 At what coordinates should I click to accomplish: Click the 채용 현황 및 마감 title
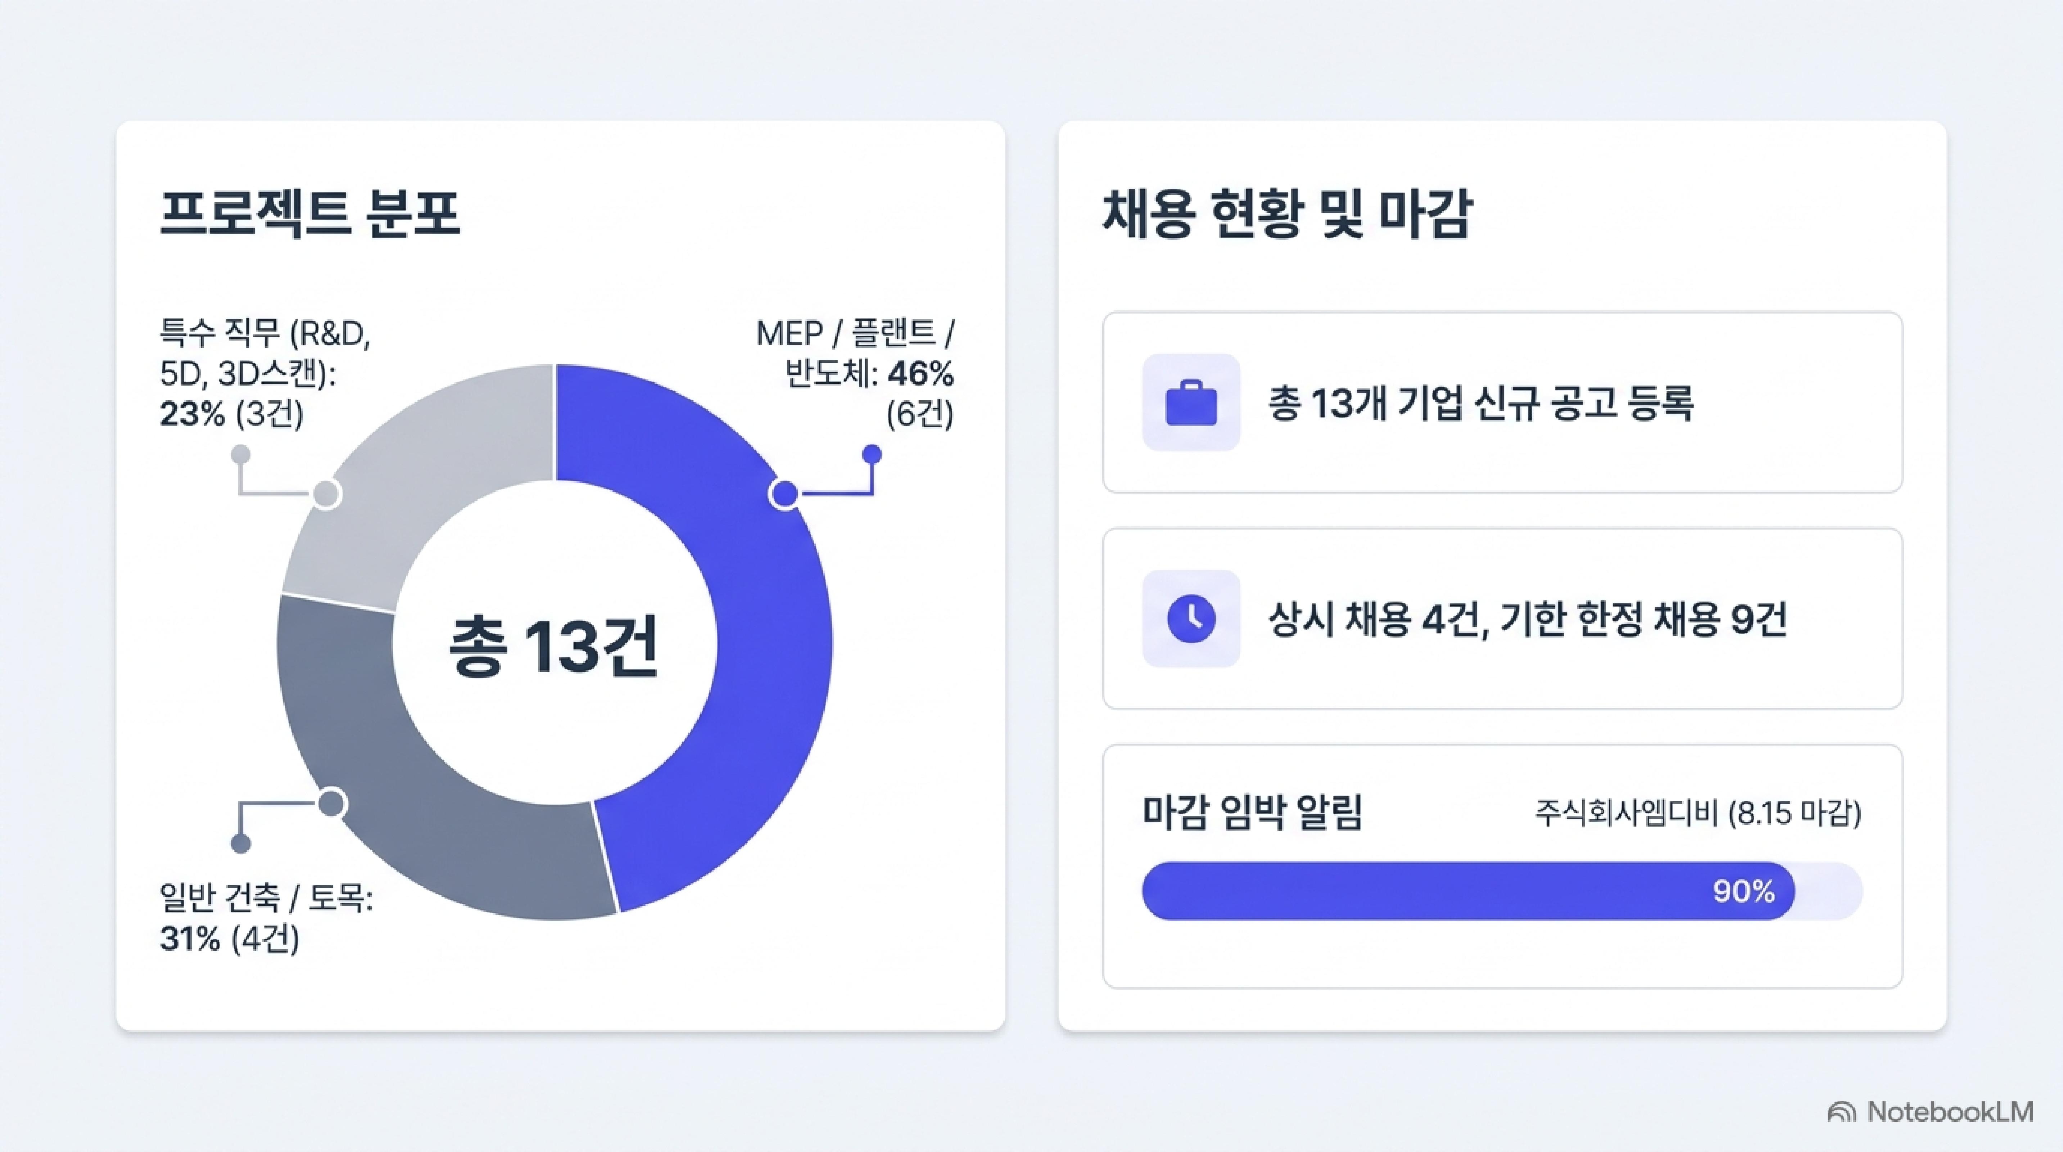[1287, 213]
